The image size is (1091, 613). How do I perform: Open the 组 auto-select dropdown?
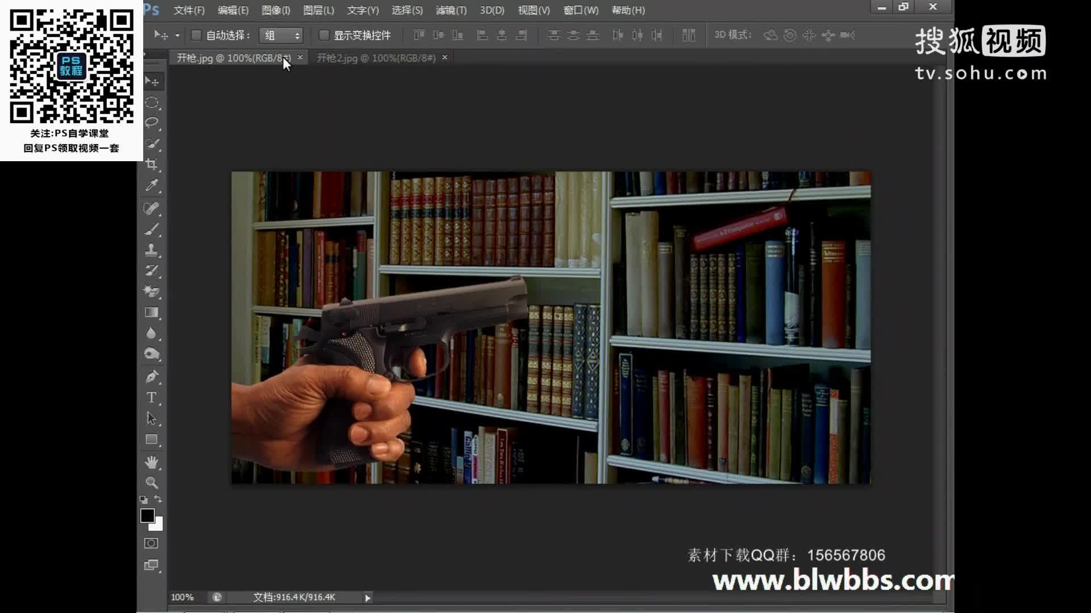click(281, 35)
